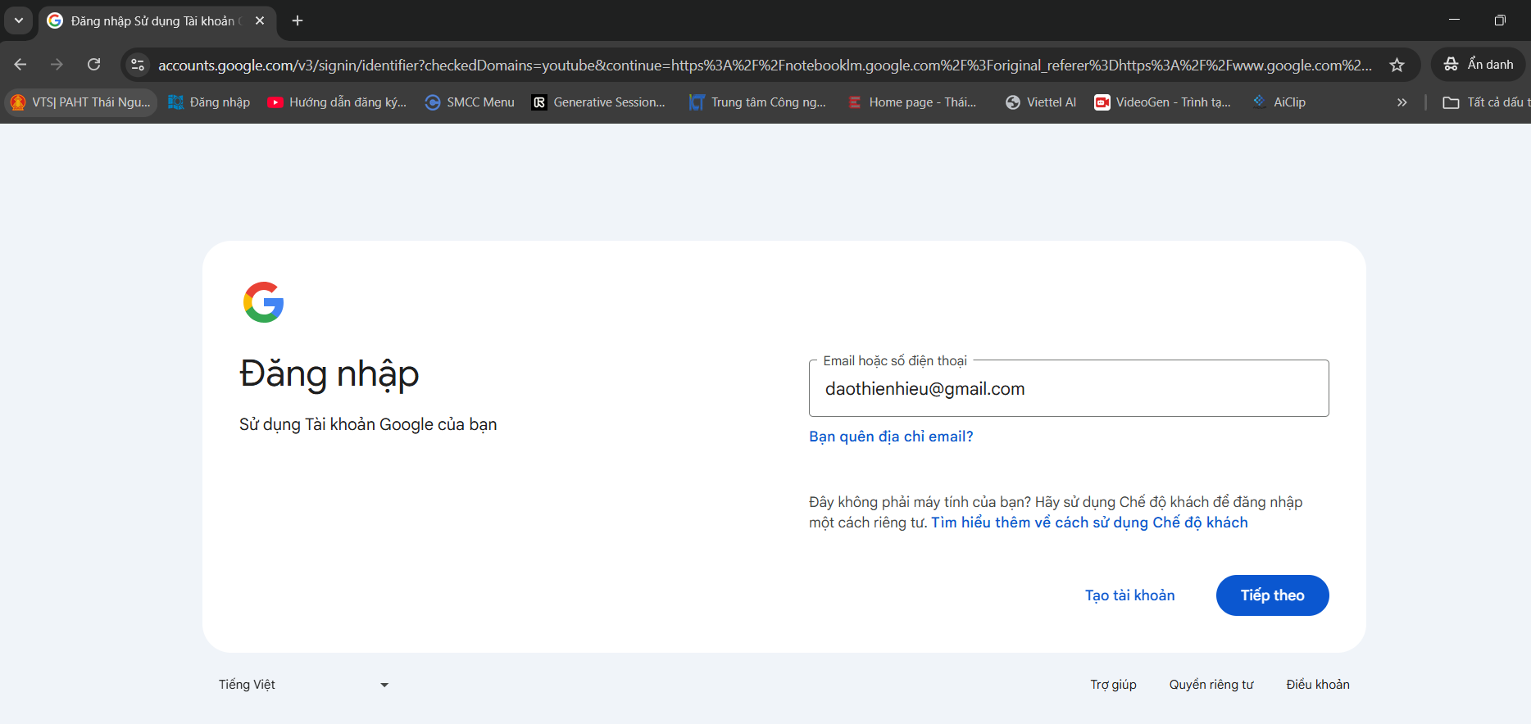The image size is (1531, 724).
Task: Click the Tiếp theo button
Action: [1272, 595]
